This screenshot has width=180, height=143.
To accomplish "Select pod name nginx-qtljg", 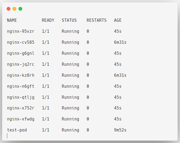I will (x=21, y=97).
